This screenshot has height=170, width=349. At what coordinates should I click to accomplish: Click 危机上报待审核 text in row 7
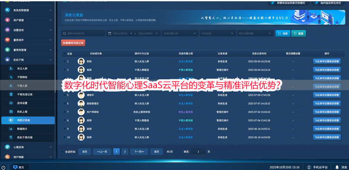141,112
